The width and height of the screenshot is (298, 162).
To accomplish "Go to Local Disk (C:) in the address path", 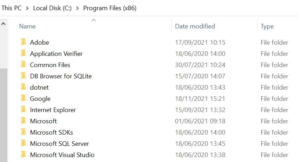I will click(52, 8).
